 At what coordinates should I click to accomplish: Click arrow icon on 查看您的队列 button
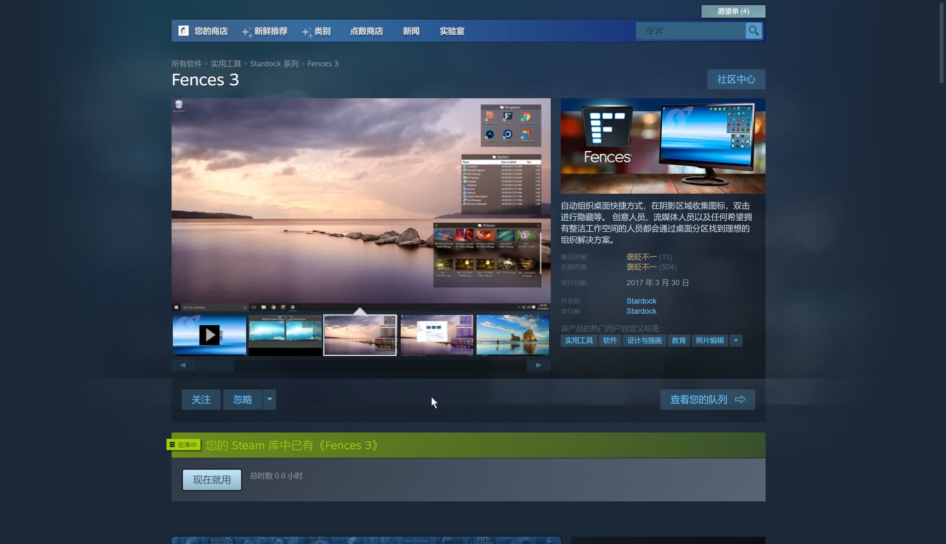(740, 400)
